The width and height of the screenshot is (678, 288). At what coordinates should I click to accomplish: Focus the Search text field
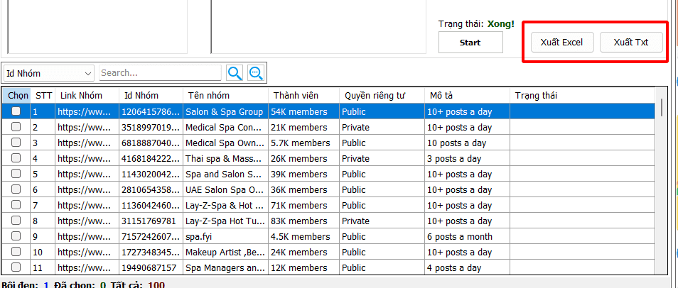point(160,72)
